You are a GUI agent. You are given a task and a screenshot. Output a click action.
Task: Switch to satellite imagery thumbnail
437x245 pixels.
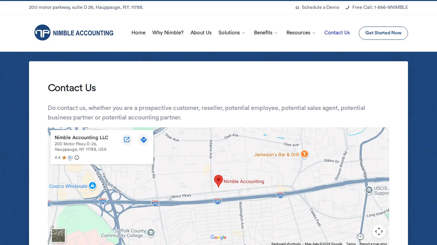pos(58,235)
